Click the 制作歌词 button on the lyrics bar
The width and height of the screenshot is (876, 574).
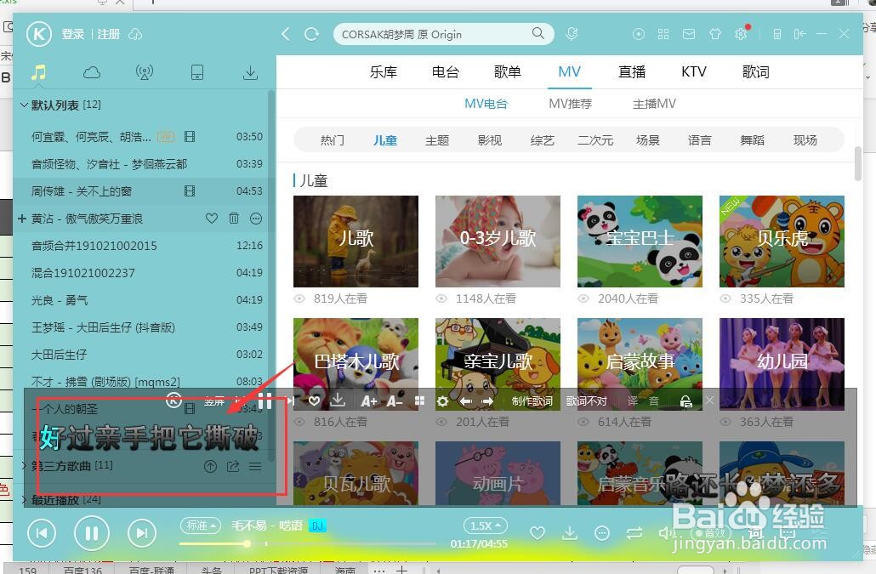click(533, 401)
